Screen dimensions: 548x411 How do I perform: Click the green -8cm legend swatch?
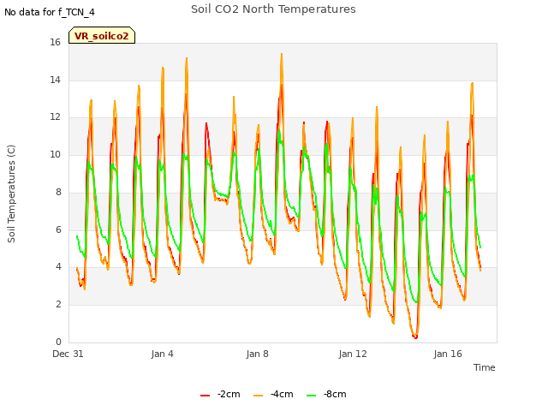pos(311,396)
